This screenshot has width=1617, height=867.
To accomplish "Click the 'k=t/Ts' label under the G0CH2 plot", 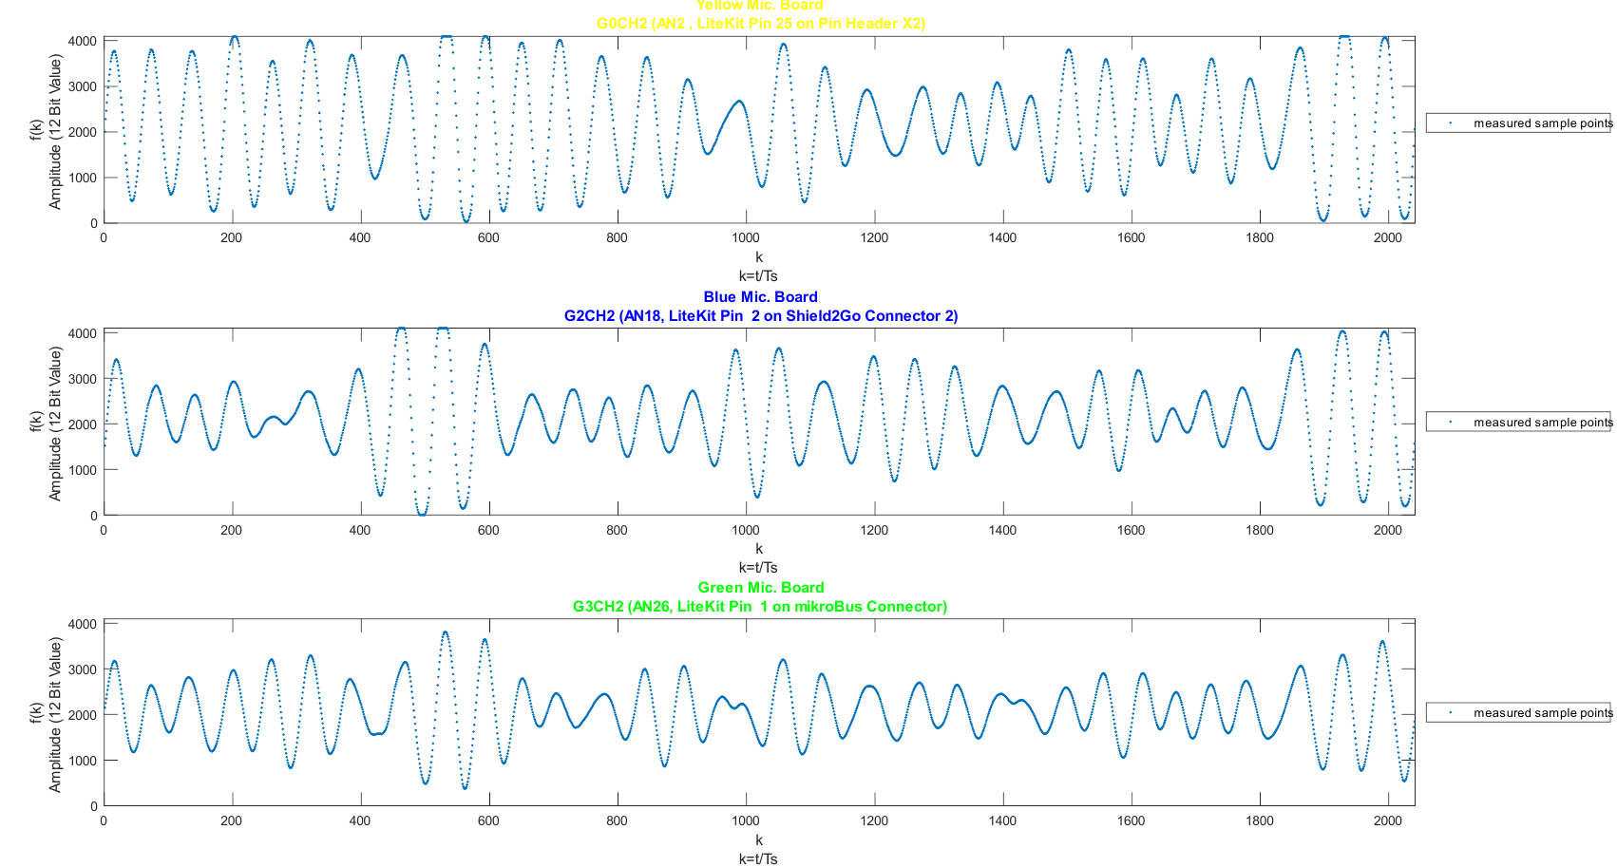I will tap(758, 276).
